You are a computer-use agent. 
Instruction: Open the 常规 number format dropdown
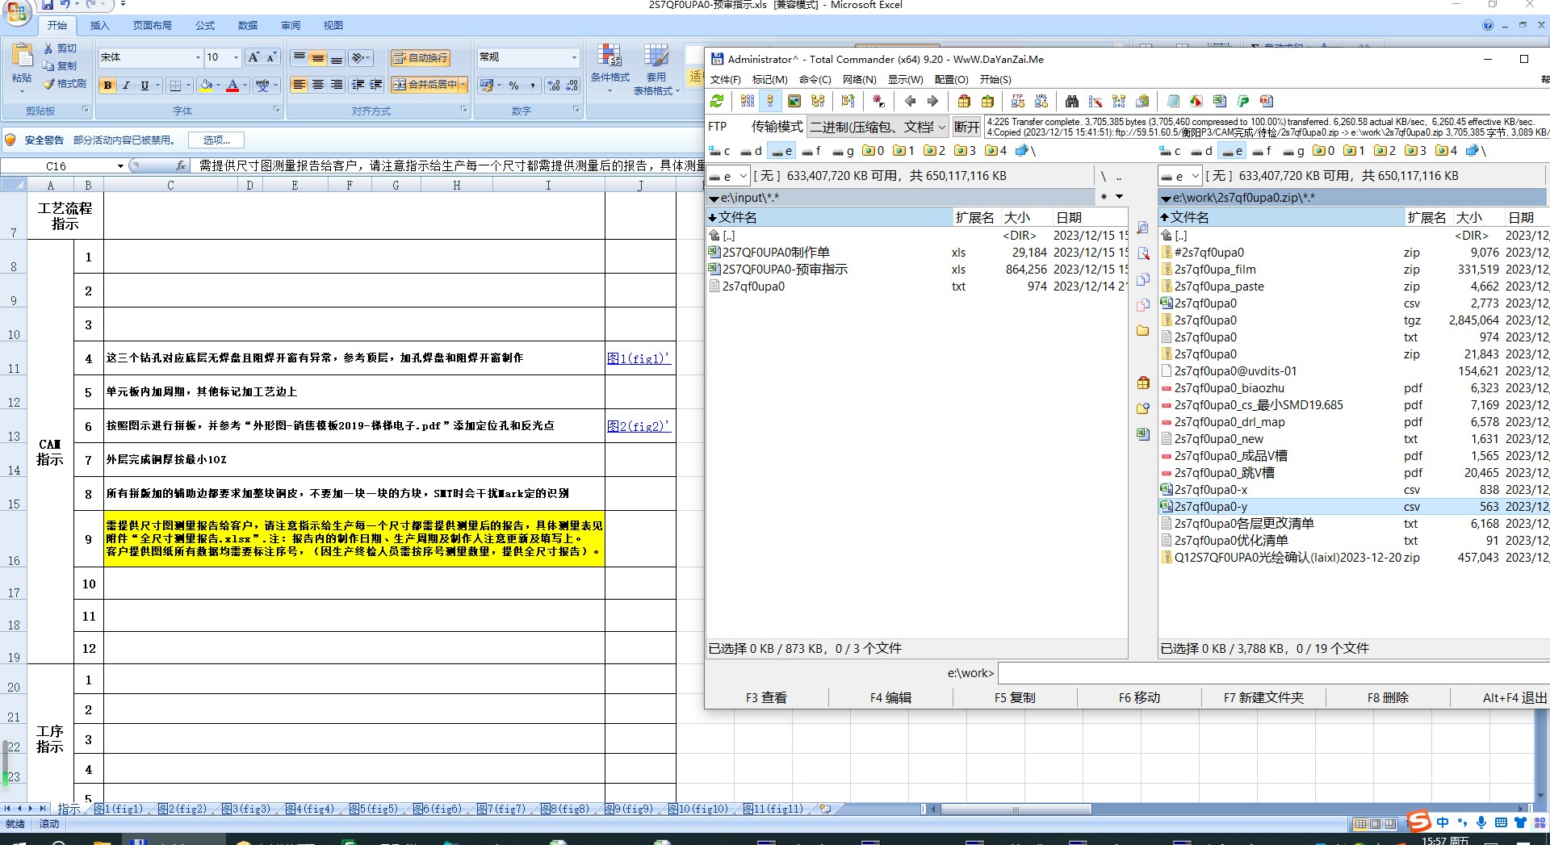click(x=574, y=57)
